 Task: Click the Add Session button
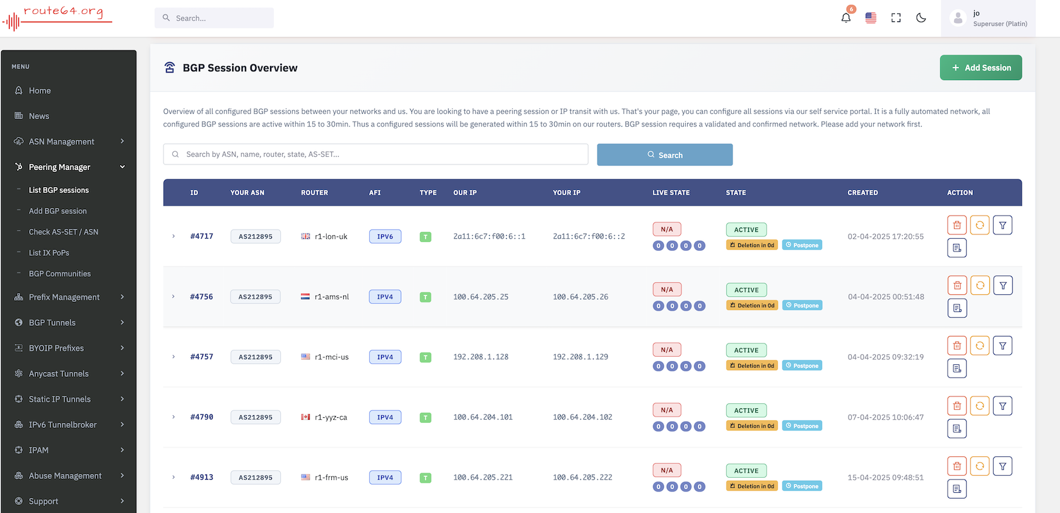tap(980, 67)
